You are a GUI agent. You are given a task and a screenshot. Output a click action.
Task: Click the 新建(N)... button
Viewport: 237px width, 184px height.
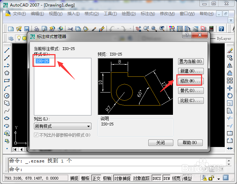[x=191, y=71]
